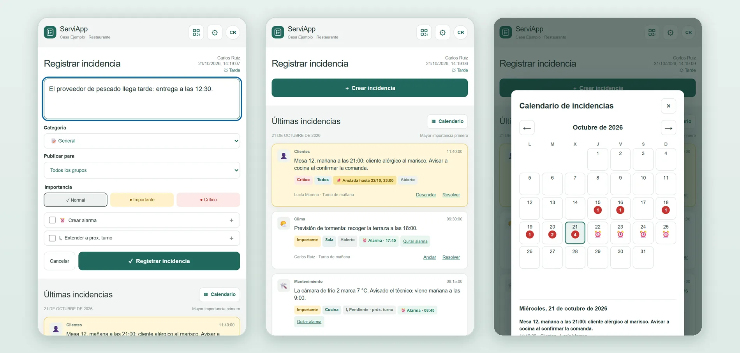Click Quitar alarma on the storm incident

(415, 241)
